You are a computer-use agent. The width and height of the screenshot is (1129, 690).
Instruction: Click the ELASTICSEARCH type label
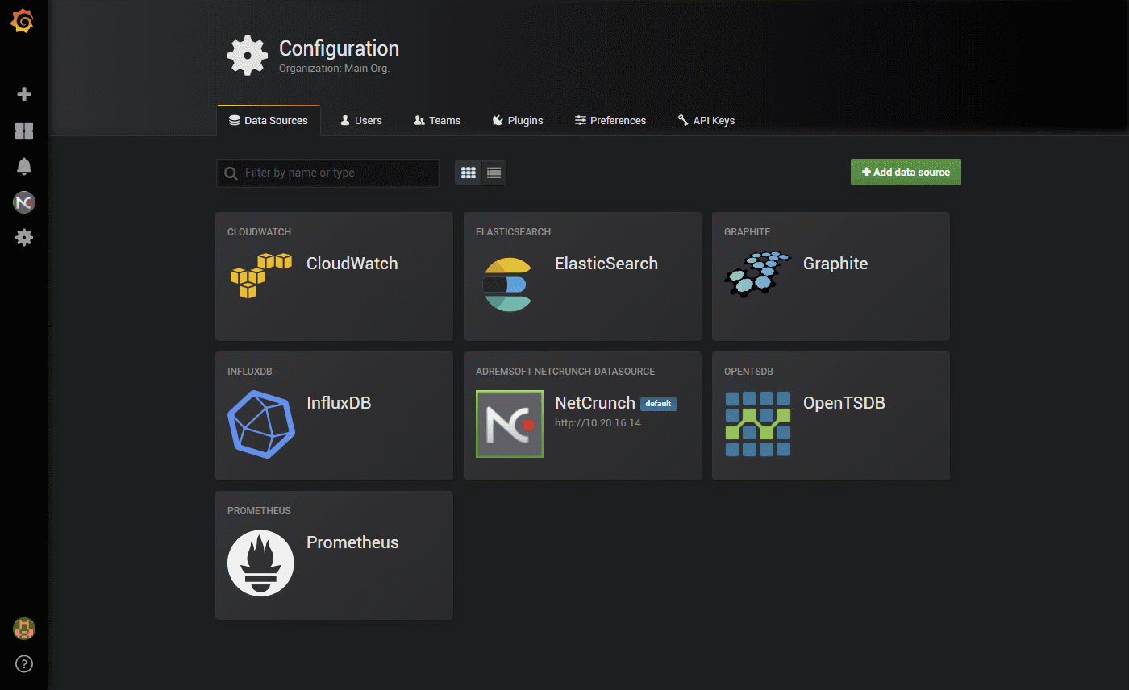(x=513, y=232)
